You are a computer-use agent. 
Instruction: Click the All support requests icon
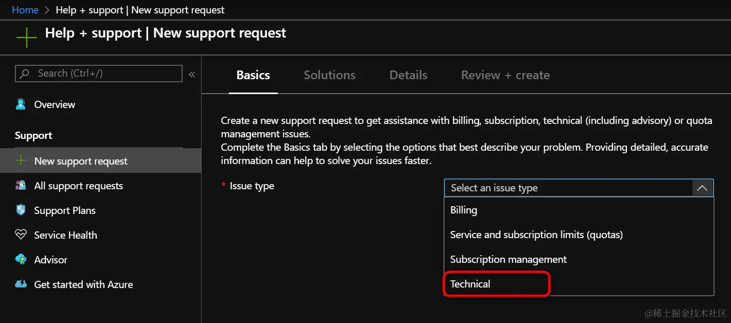tap(21, 186)
